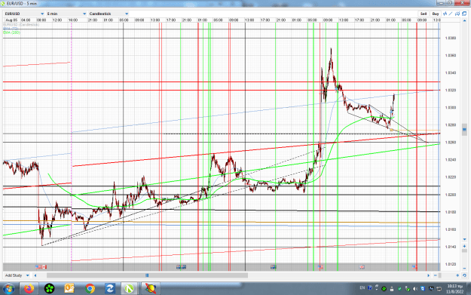471x295 pixels.
Task: Click the 1.0320 price axis label
Action: click(451, 91)
